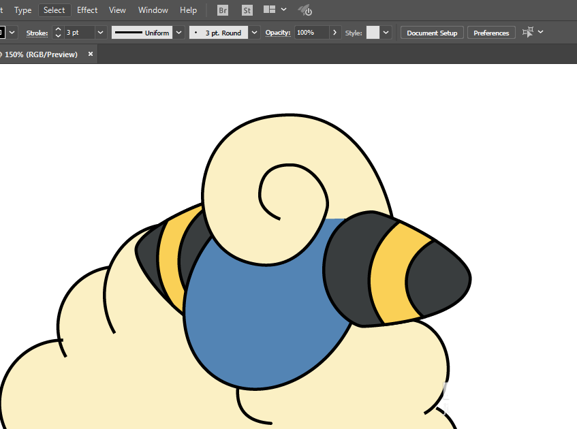Viewport: 577px width, 429px height.
Task: Click the stroke weight field showing 3 pt
Action: [80, 33]
